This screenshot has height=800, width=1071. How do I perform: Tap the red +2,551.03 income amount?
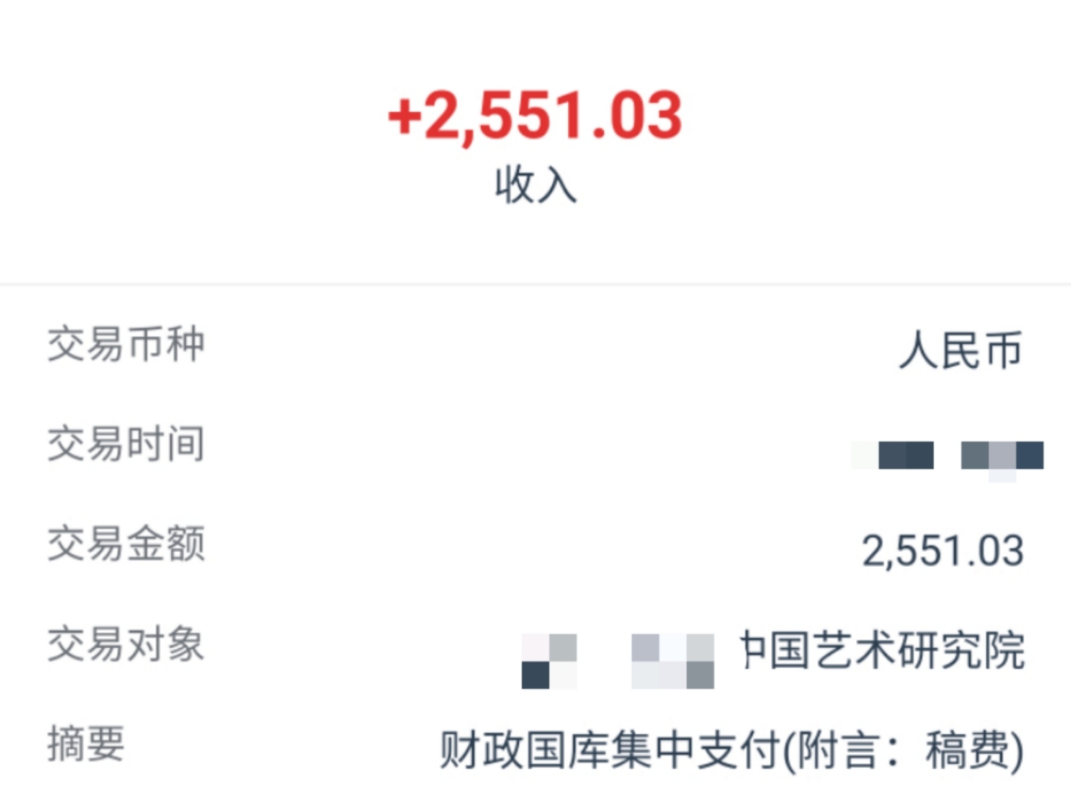click(x=535, y=115)
